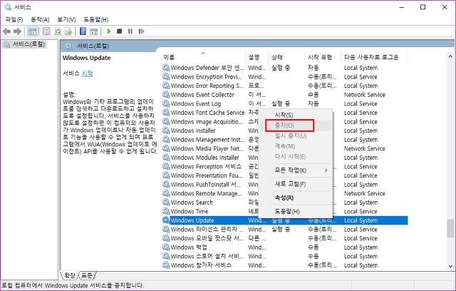Choose 새로 고침(F) in the context menu
This screenshot has height=291, width=456.
point(296,184)
